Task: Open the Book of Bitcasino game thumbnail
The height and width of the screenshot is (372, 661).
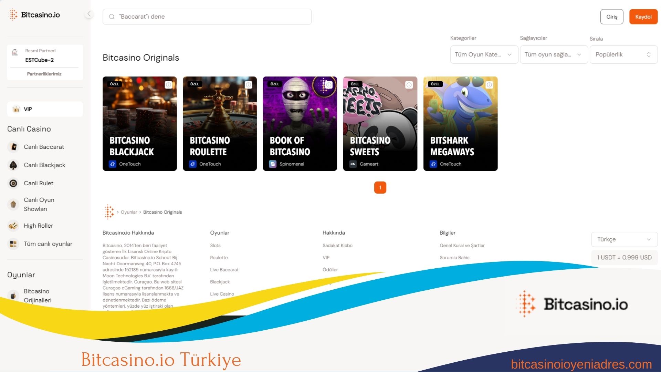Action: tap(300, 124)
